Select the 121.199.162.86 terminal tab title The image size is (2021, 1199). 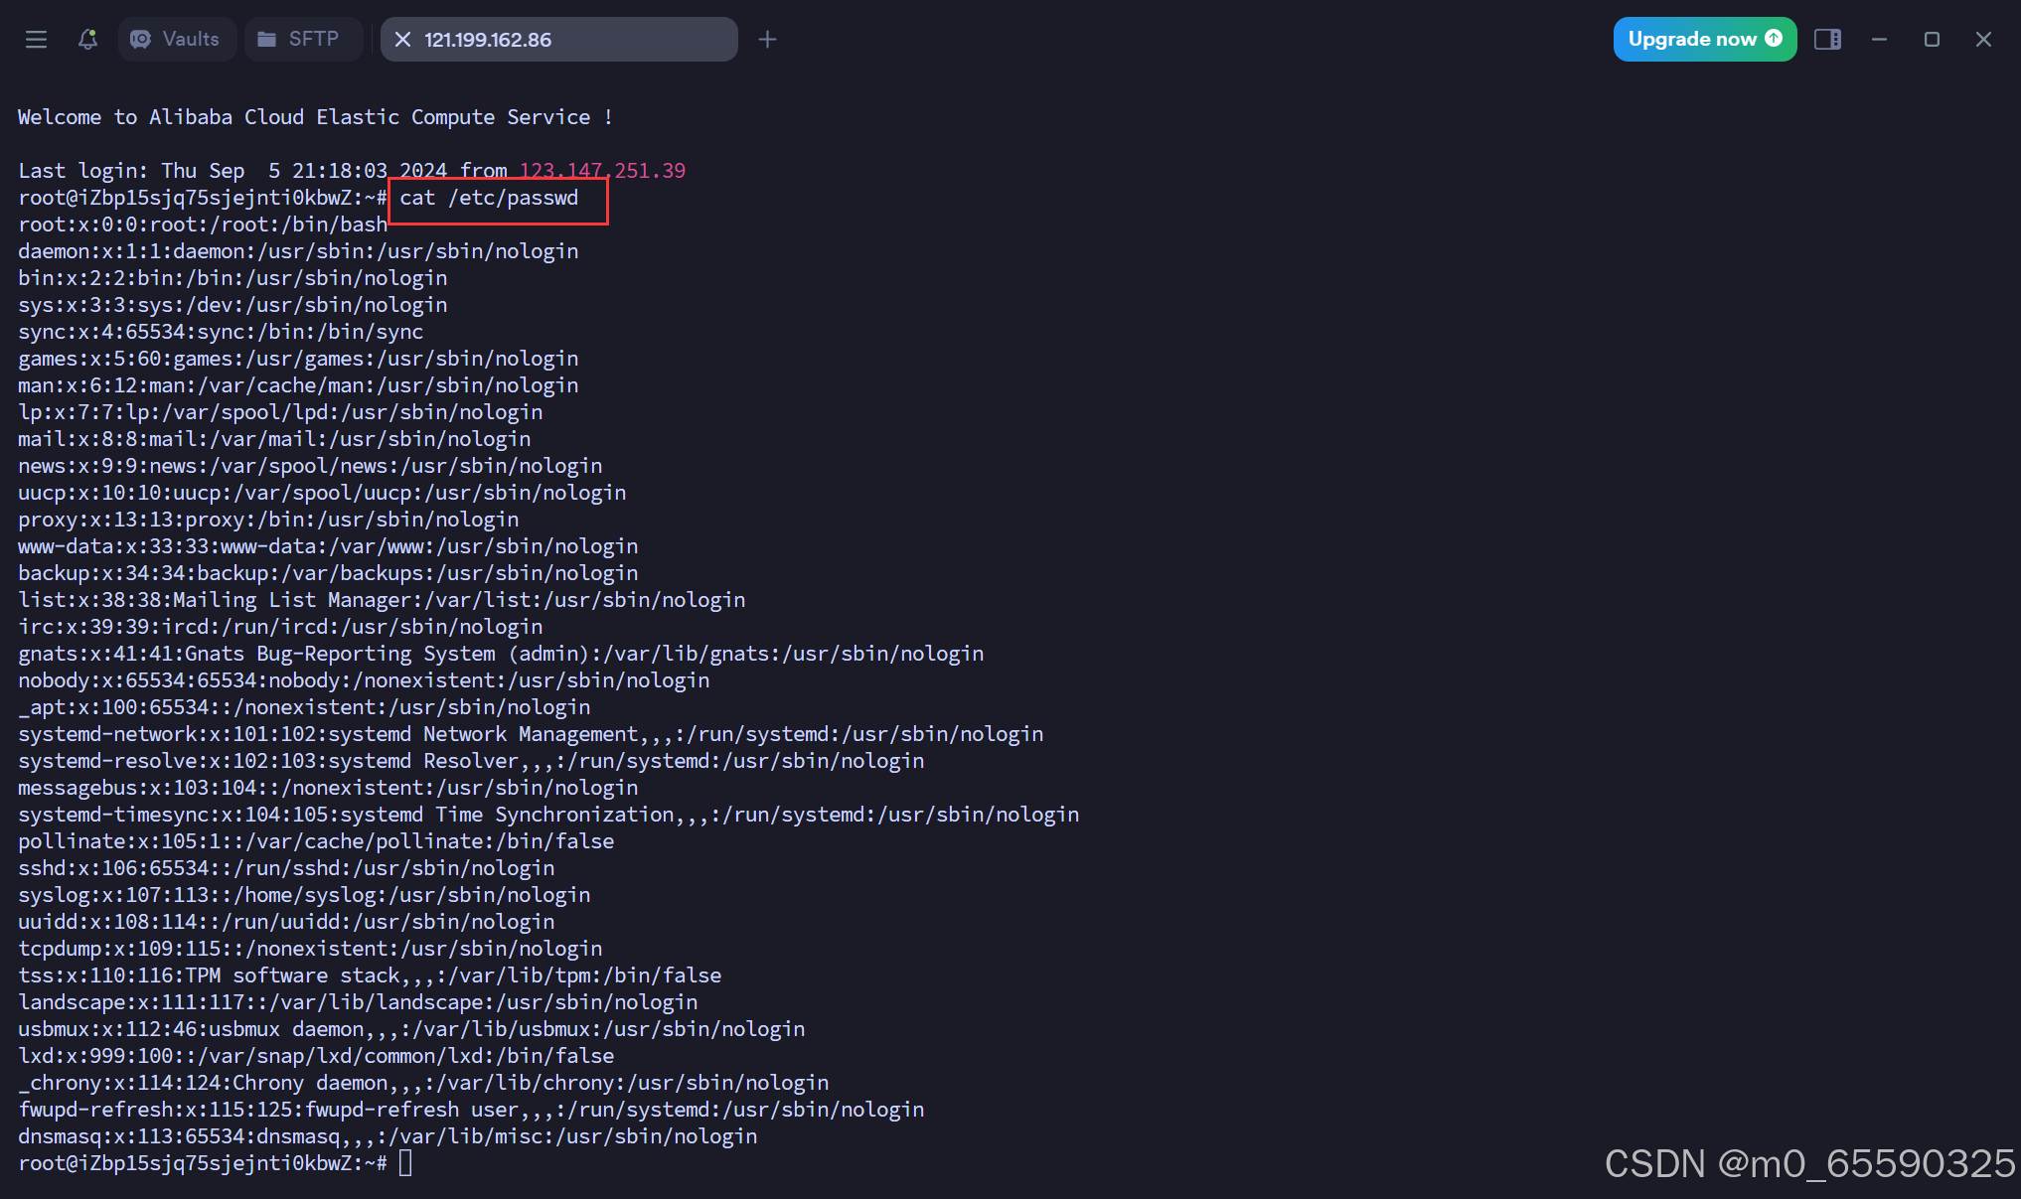pyautogui.click(x=488, y=40)
